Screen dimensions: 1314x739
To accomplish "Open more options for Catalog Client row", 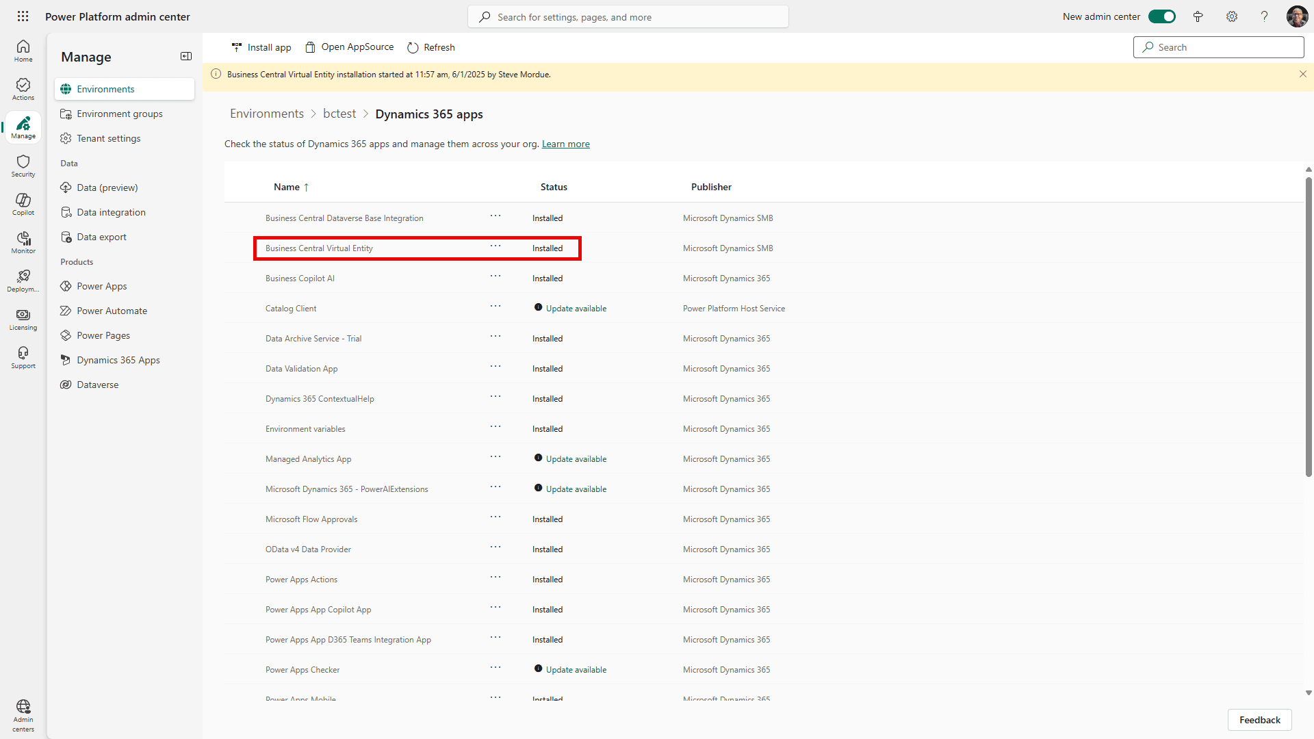I will tap(495, 307).
